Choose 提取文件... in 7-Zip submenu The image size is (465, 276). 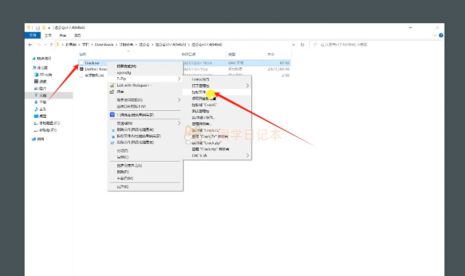199,92
